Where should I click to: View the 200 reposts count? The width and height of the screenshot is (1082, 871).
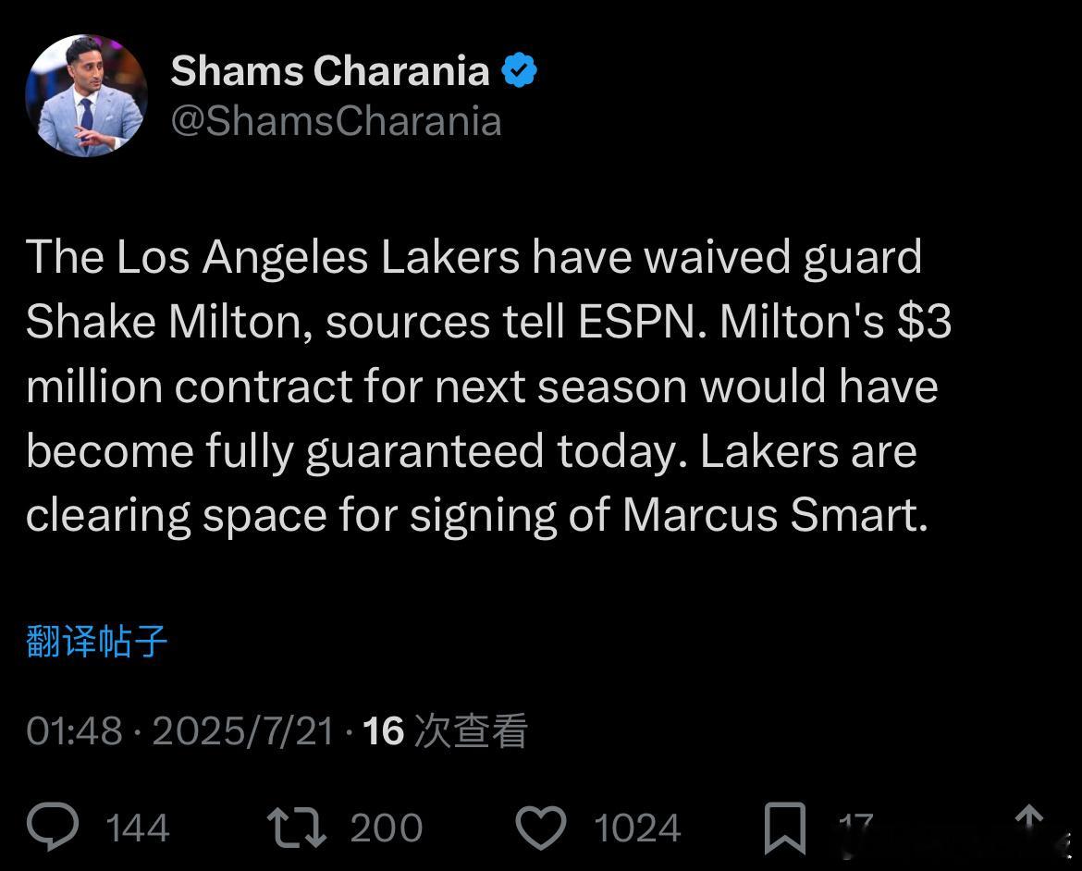pyautogui.click(x=386, y=828)
